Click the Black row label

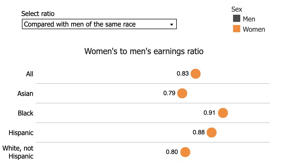26,113
